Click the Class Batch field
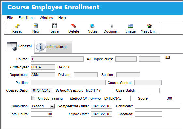 (149, 90)
